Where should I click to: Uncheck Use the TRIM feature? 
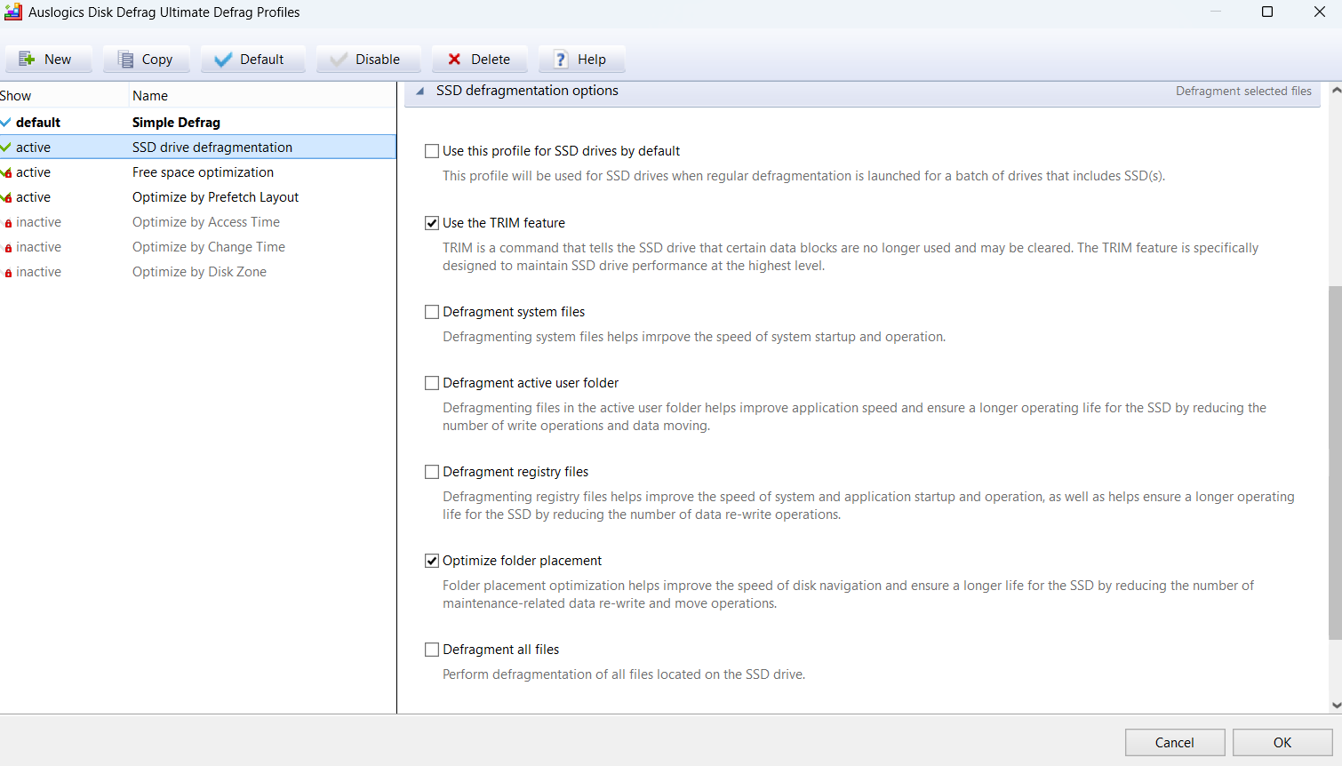(x=432, y=223)
